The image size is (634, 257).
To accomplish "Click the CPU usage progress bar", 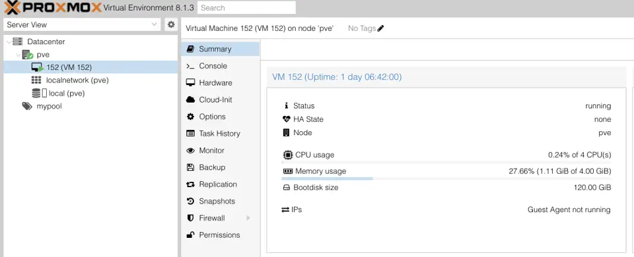I will click(446, 162).
